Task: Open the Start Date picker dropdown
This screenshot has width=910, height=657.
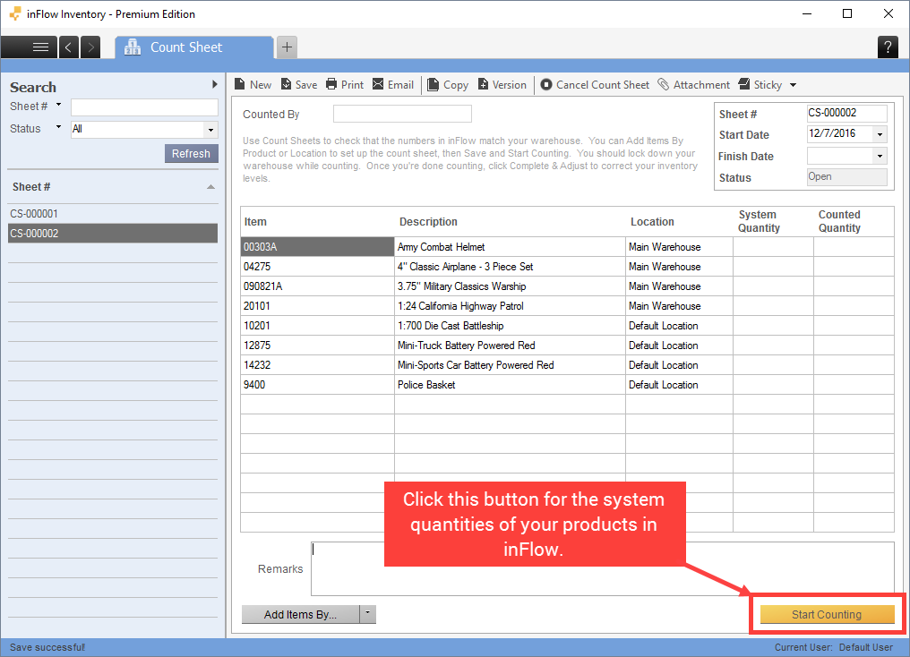Action: point(880,134)
